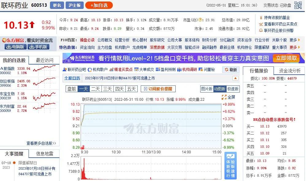Screen dimensions: 306x181
Task: Switch chart to 极速版 mode
Action: click(233, 89)
